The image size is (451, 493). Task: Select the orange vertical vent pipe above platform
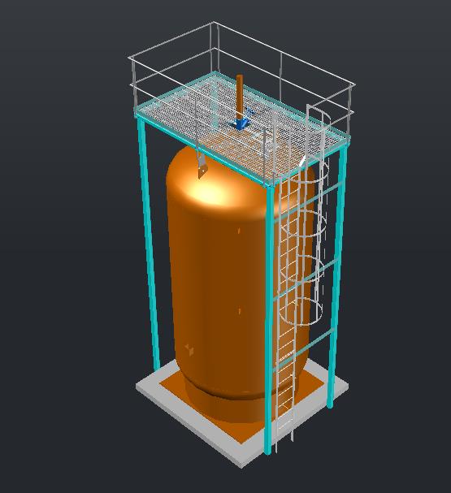click(240, 97)
